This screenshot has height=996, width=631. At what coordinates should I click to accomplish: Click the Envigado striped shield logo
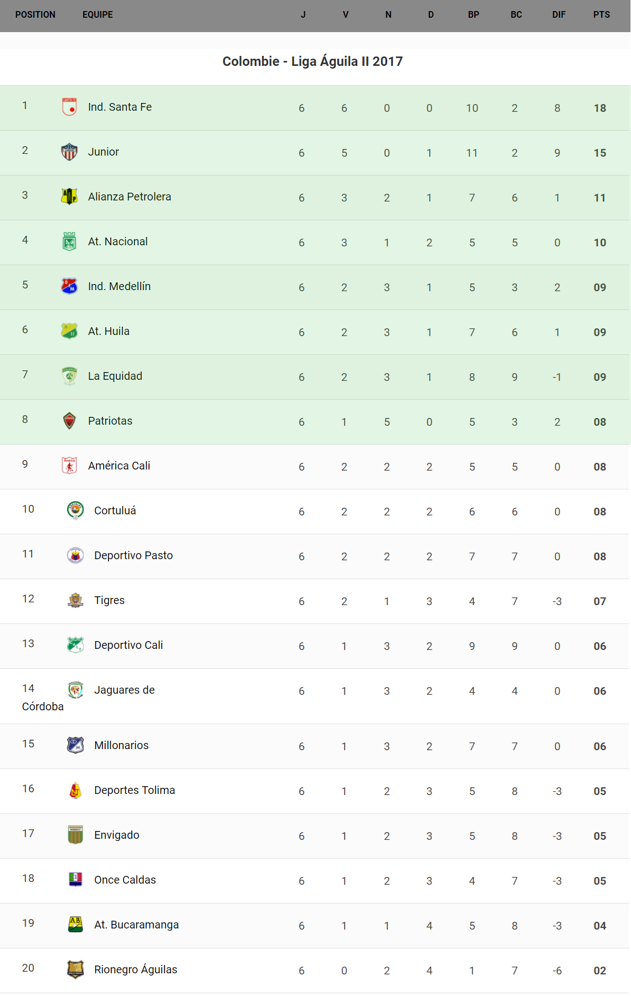coord(75,835)
